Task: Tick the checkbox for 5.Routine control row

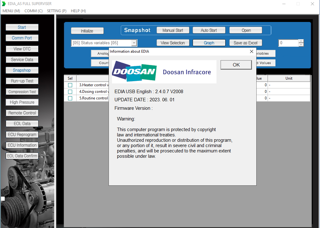Action: pos(70,98)
